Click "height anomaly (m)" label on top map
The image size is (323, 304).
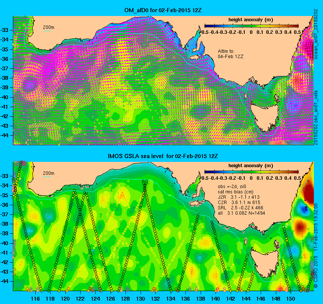[251, 20]
